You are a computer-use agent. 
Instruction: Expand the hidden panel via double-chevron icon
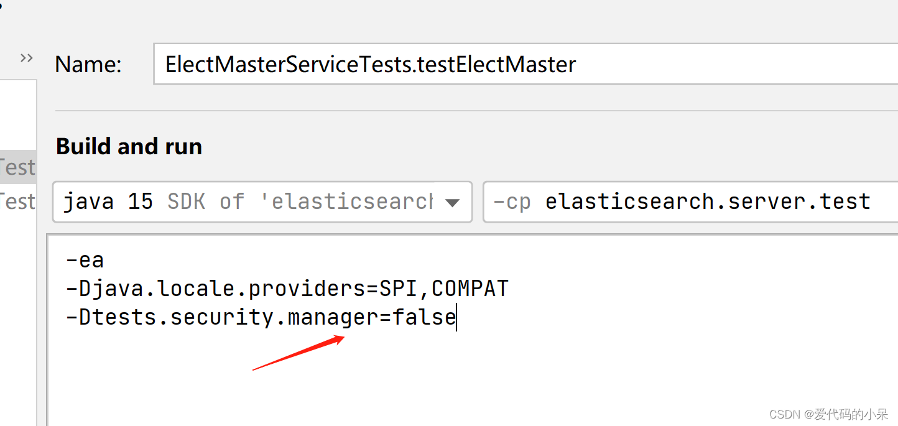pos(26,58)
